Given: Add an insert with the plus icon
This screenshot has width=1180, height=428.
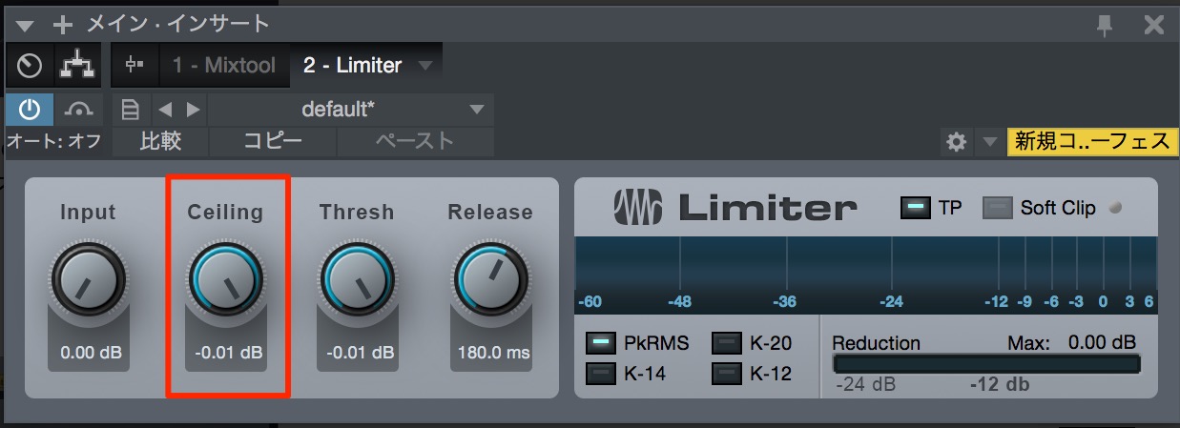Looking at the screenshot, I should point(63,25).
